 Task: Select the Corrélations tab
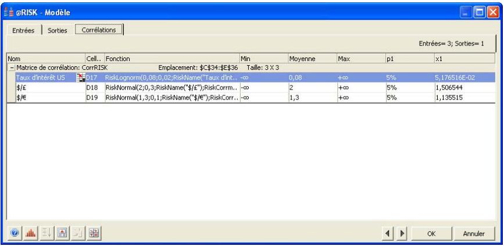[99, 29]
